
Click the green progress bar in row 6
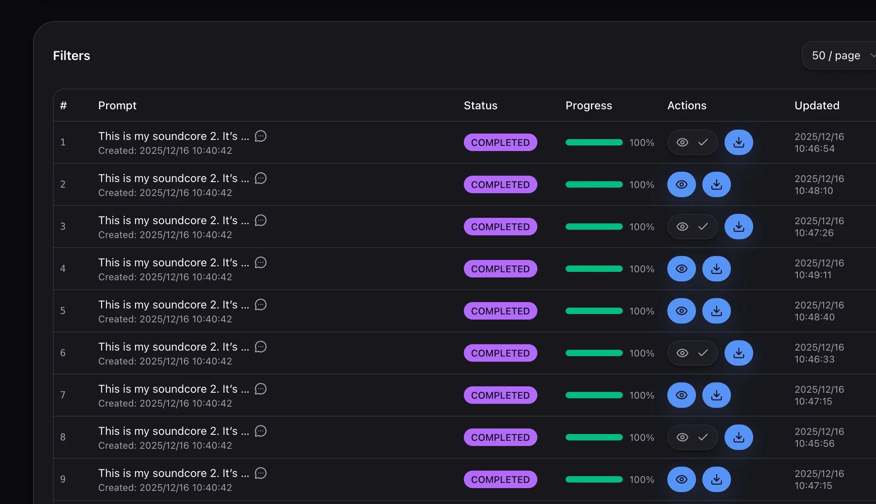pos(594,353)
